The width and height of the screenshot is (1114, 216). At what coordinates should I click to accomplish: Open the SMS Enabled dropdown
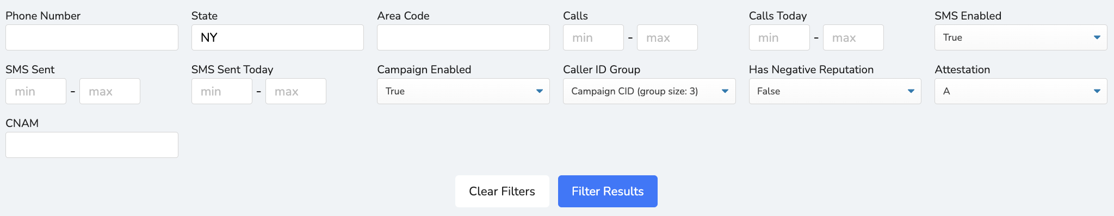[x=1021, y=37]
